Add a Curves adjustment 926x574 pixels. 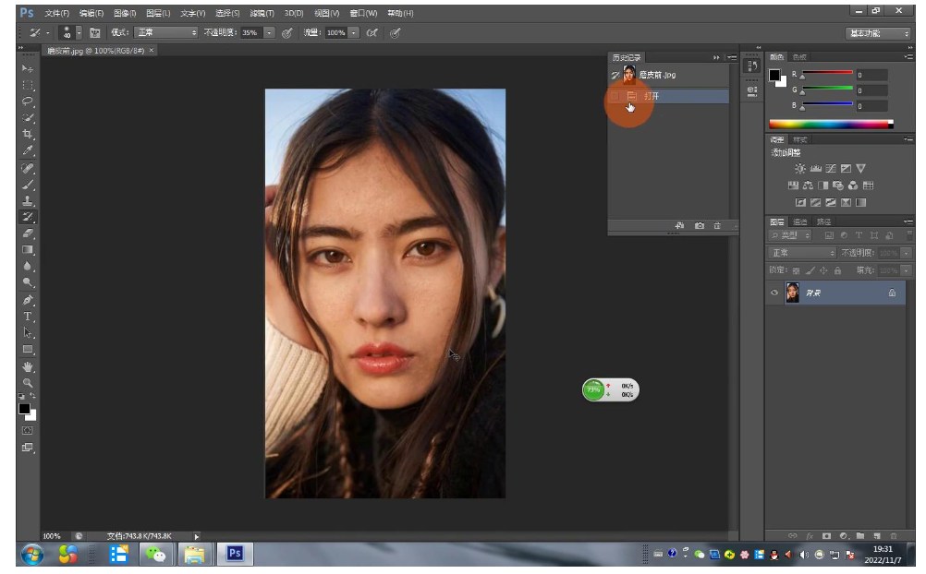click(x=831, y=169)
